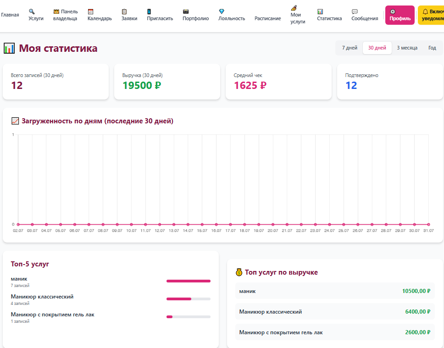
Task: Click the 16.07 data point on chart
Action: pyautogui.click(x=216, y=225)
